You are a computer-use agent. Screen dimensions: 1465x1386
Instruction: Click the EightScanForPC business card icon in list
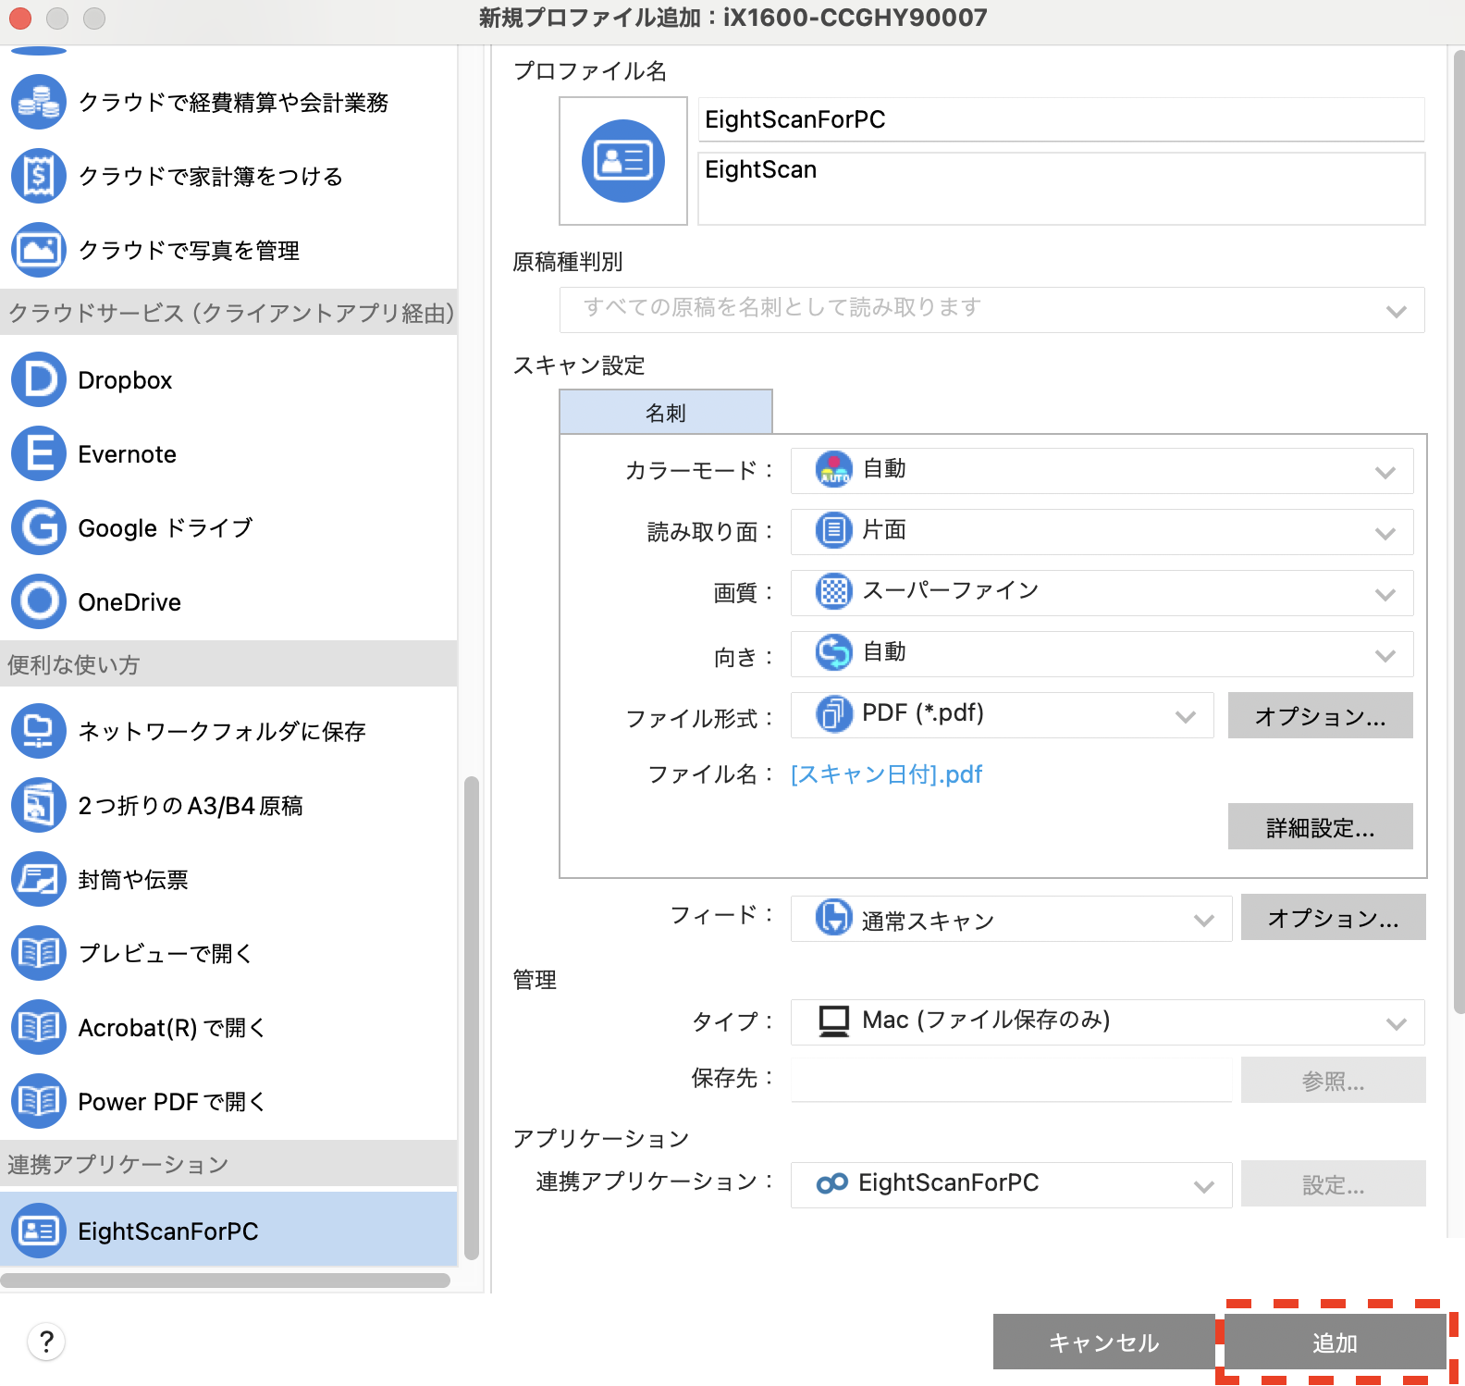[x=39, y=1231]
